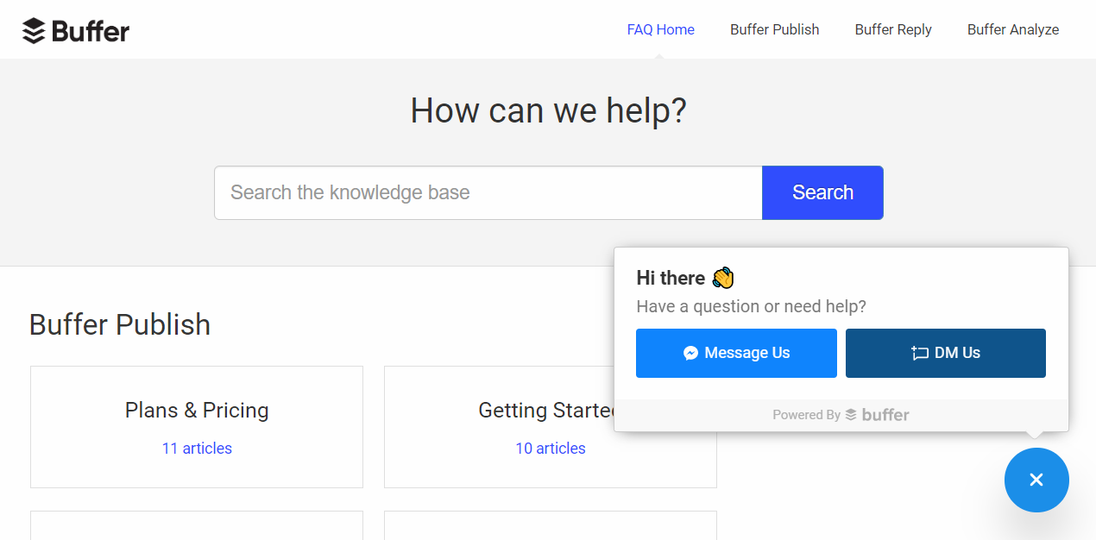Open the 11 articles link under Plans & Pricing

[196, 448]
